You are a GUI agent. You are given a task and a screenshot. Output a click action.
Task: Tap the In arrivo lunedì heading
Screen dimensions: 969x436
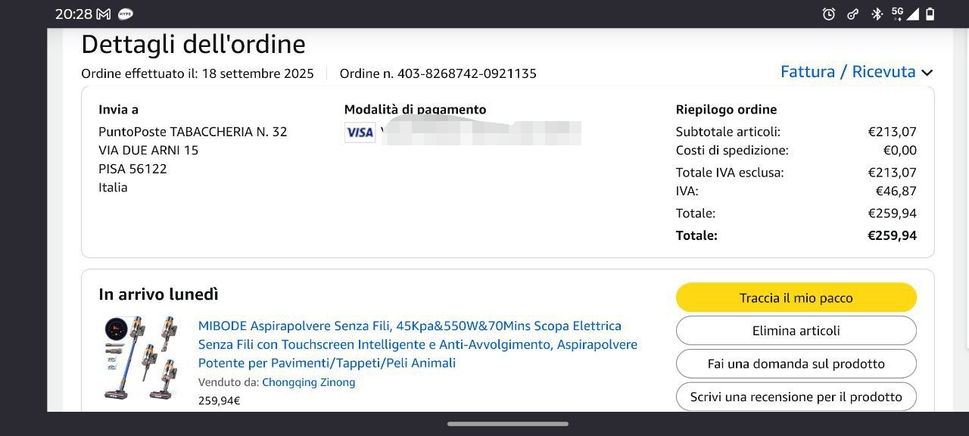pyautogui.click(x=158, y=294)
